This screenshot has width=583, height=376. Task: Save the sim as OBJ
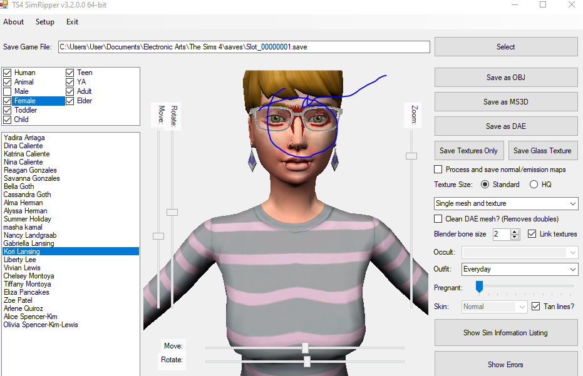pos(505,77)
